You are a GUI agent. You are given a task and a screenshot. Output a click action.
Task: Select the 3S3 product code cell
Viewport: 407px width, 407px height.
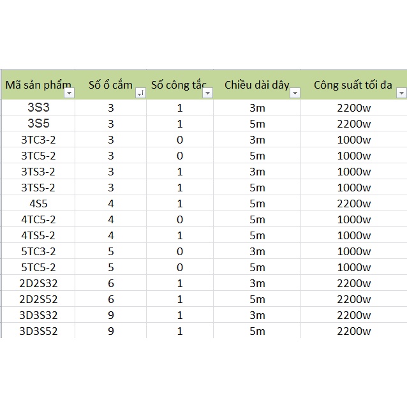tap(38, 107)
